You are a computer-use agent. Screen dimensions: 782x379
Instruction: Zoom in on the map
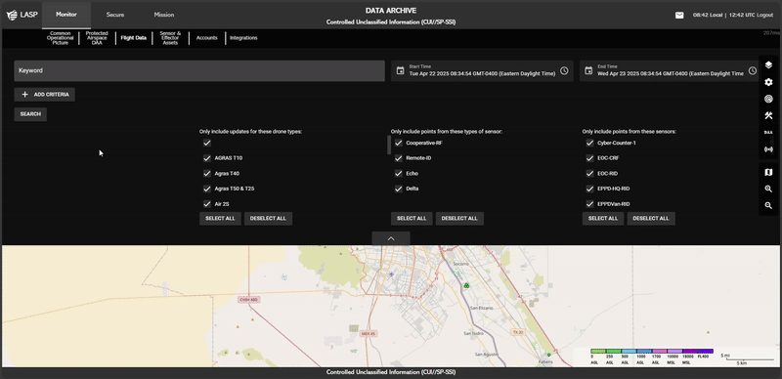tap(768, 189)
